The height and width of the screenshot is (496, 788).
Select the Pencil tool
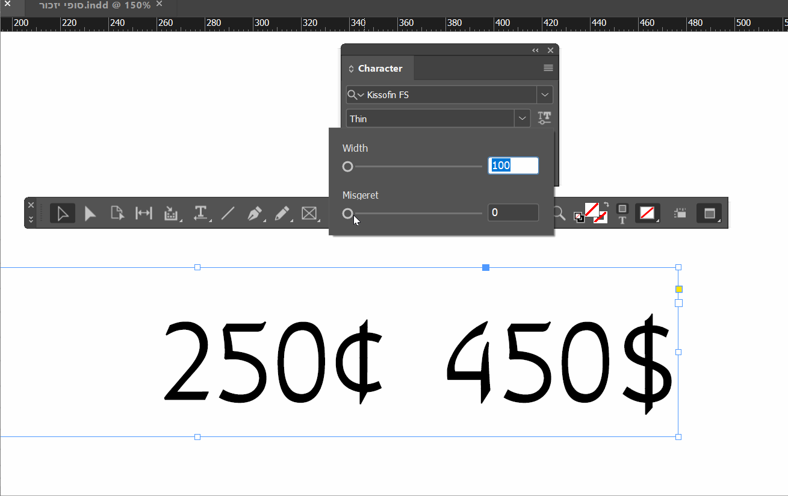coord(282,213)
